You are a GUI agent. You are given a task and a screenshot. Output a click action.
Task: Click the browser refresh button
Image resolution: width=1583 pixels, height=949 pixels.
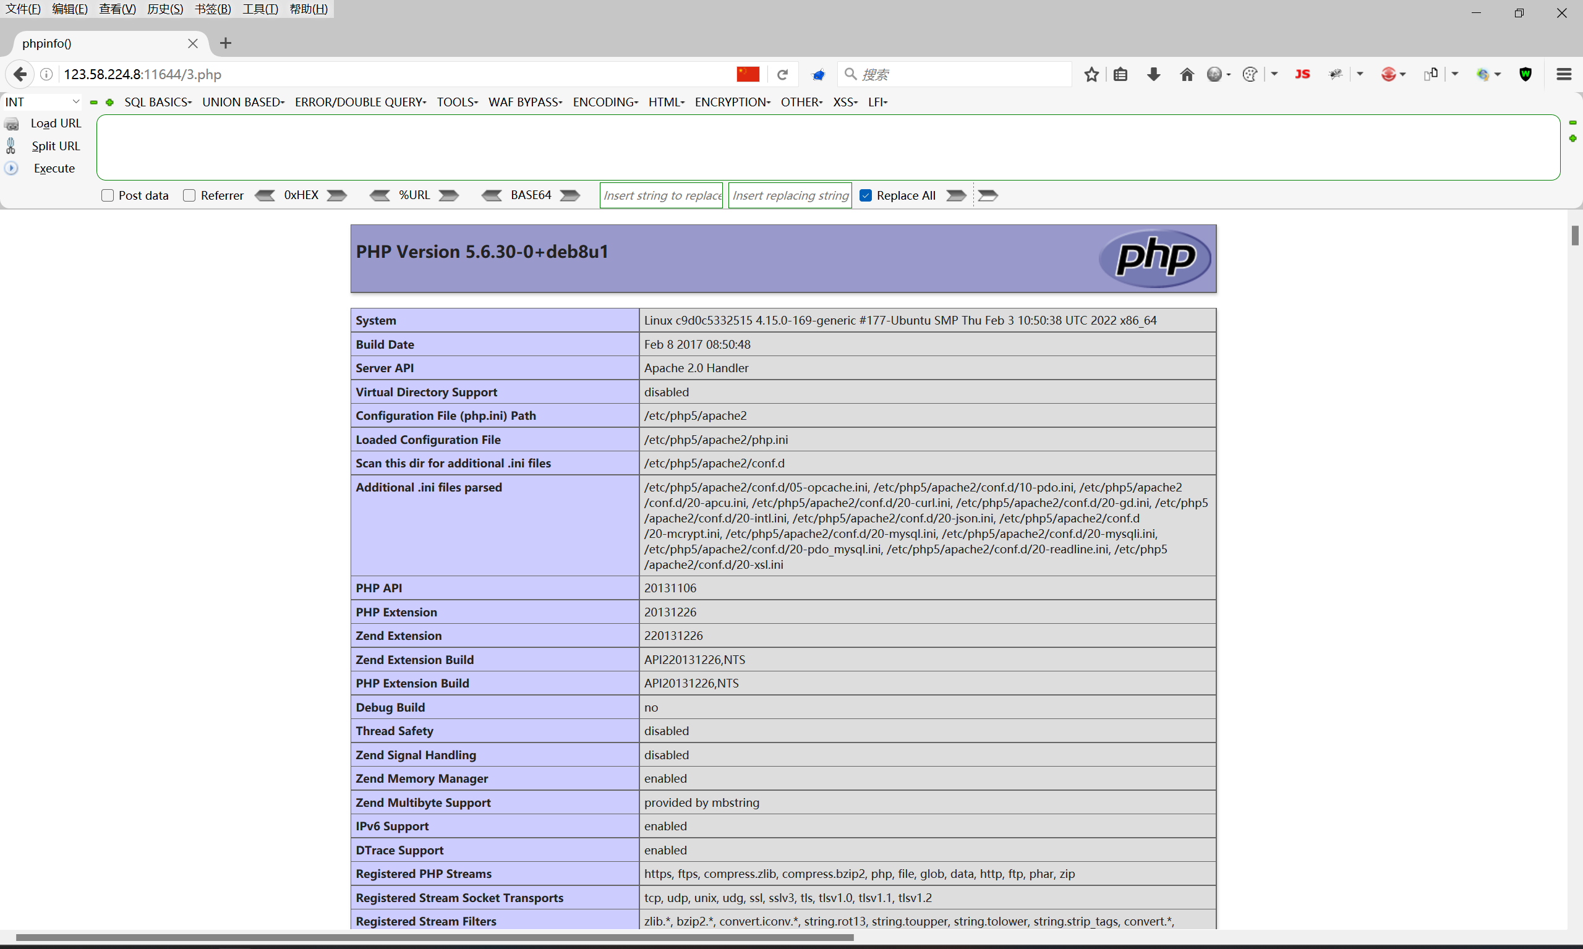783,74
